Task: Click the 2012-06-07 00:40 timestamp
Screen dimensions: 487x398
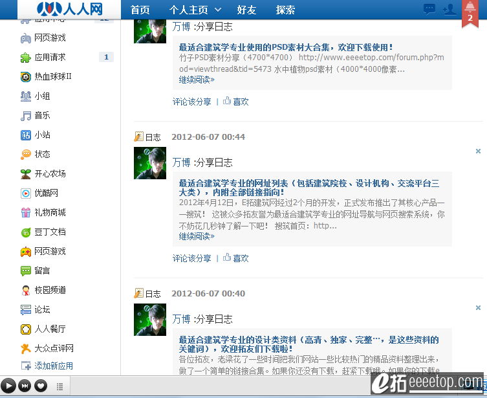Action: pos(208,294)
